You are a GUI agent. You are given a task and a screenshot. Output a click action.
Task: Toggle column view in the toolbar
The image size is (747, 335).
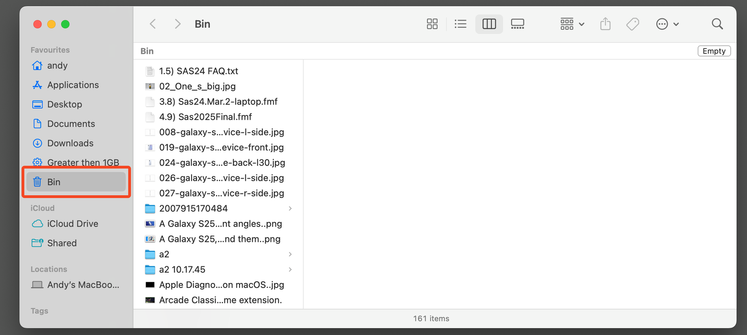pos(489,24)
